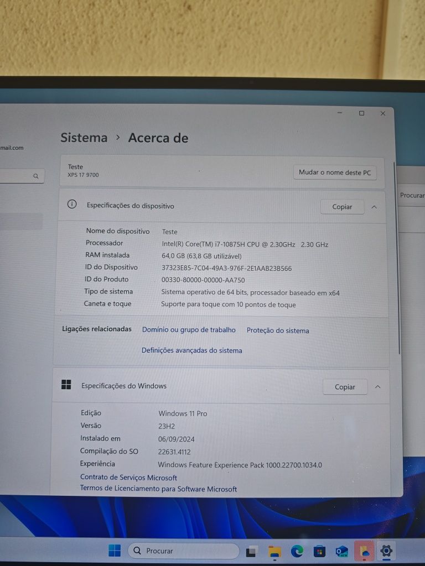Open Task View from the taskbar

click(x=252, y=551)
